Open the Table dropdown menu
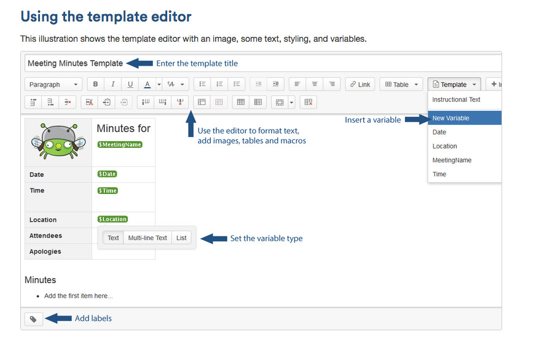The image size is (539, 353). (x=401, y=84)
